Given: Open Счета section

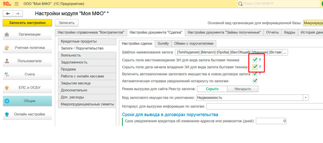Looking at the screenshot, I should tap(27, 75).
